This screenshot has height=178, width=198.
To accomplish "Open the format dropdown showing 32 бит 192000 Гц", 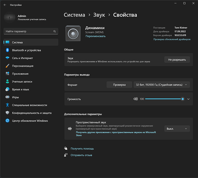I will point(162,85).
